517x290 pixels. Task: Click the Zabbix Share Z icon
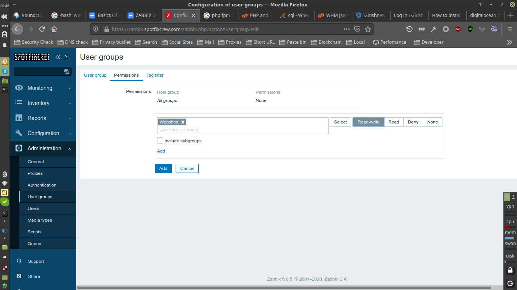pos(19,276)
